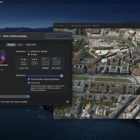Click the Built-in Retina Display title

tap(15, 36)
